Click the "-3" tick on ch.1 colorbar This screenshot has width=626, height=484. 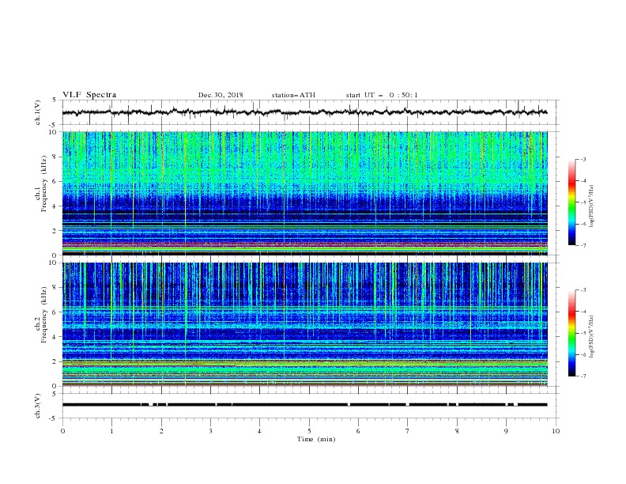(x=583, y=159)
